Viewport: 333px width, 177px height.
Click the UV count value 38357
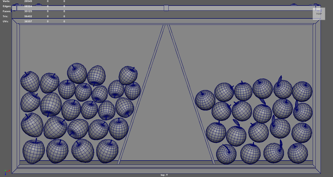pyautogui.click(x=28, y=21)
